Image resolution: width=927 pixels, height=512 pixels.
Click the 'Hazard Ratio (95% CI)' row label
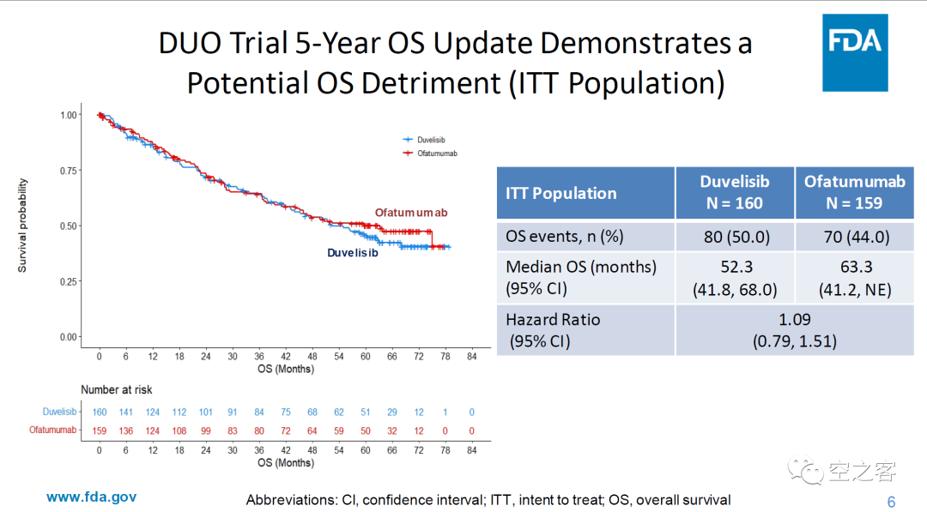point(553,330)
